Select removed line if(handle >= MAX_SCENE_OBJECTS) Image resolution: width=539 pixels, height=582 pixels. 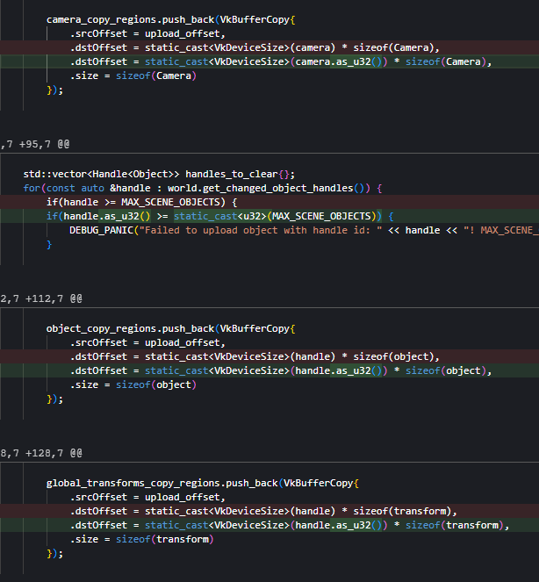[x=141, y=202]
